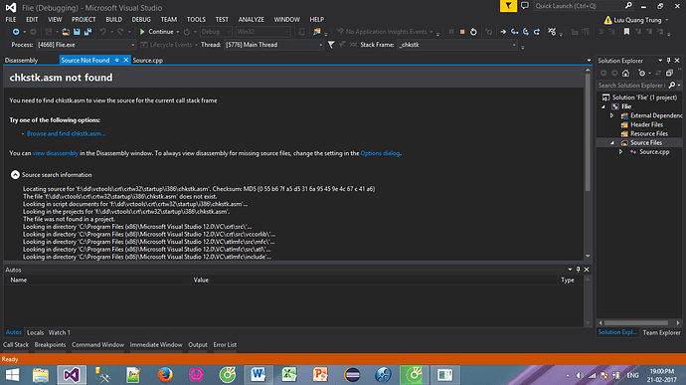This screenshot has height=385, width=686.
Task: Click the Collapse All icon in Solution Explorer
Action: pyautogui.click(x=669, y=73)
